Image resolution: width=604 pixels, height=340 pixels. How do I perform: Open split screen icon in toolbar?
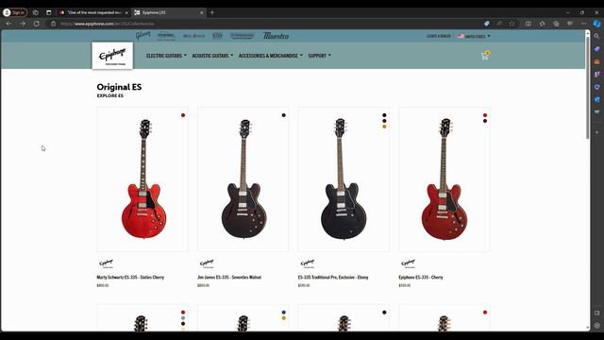tap(528, 24)
